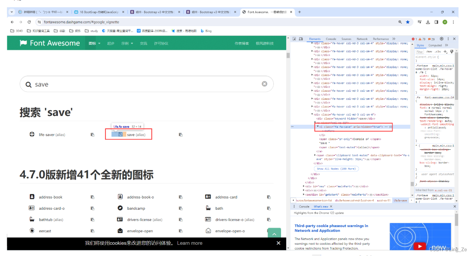The height and width of the screenshot is (256, 473).
Task: Toggle the DevTools device toolbar icon
Action: (301, 39)
